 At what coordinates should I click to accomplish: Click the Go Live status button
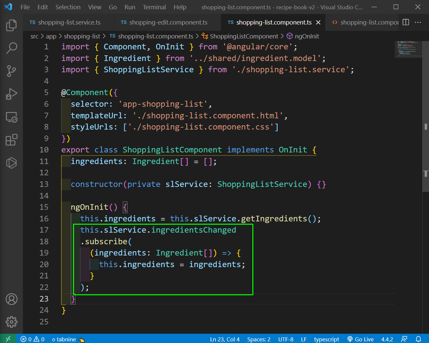[361, 339]
